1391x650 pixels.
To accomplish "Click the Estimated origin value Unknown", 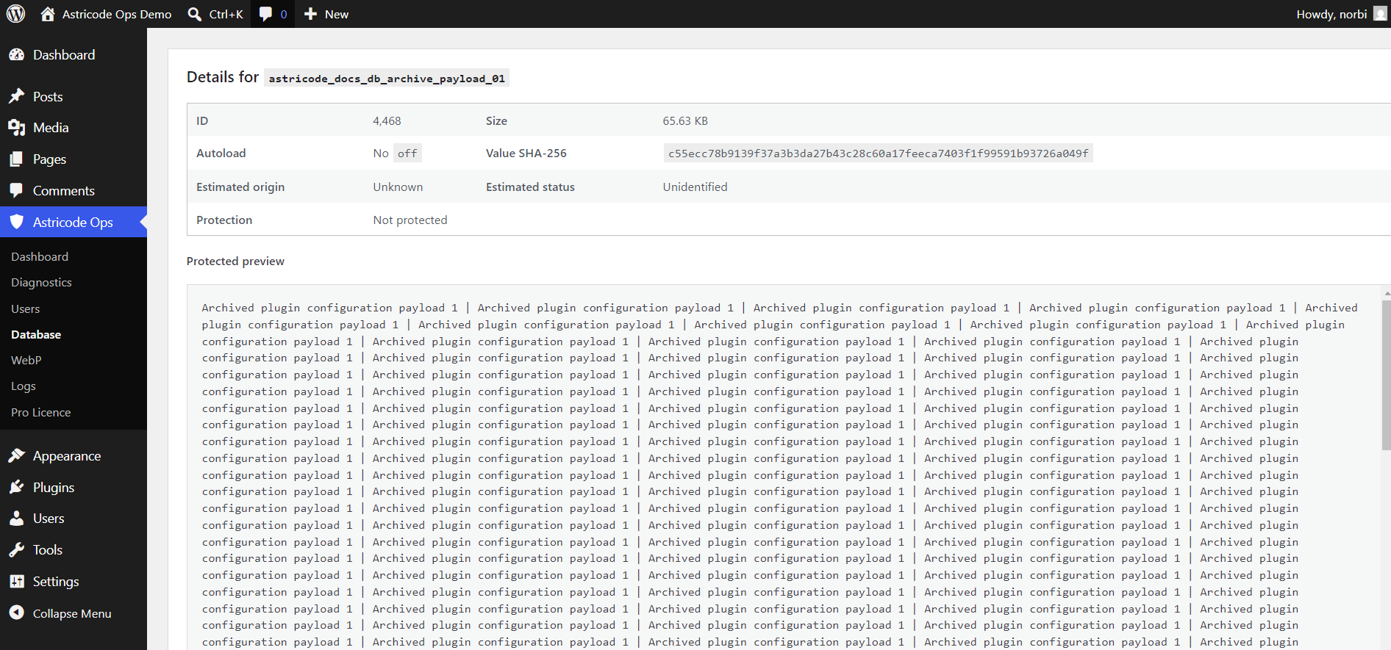I will pyautogui.click(x=398, y=187).
